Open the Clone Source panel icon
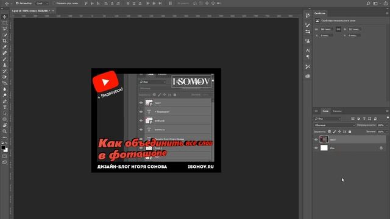390x219 pixels. [x=308, y=41]
